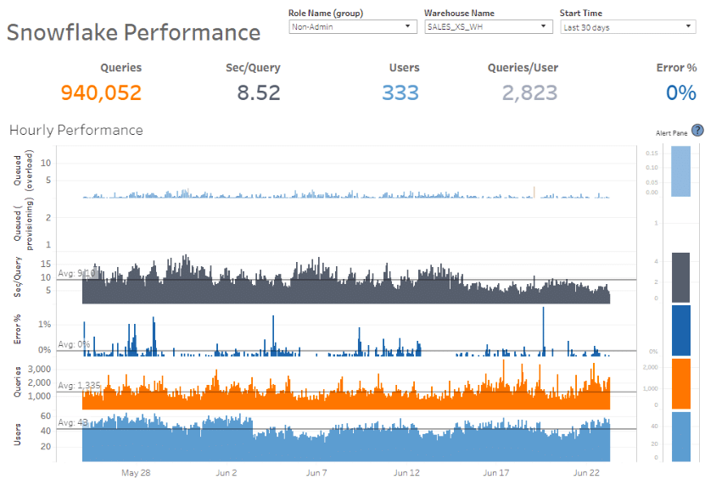The image size is (705, 496).
Task: Click the Sec/Query KPI label
Action: (253, 68)
